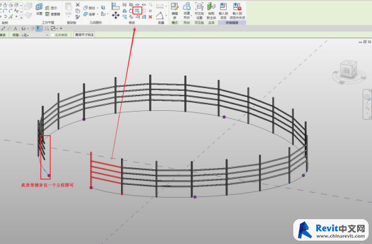Screen dimensions: 372x244
Task: Open Visibility Settings in the ribbon
Action: (x=199, y=11)
